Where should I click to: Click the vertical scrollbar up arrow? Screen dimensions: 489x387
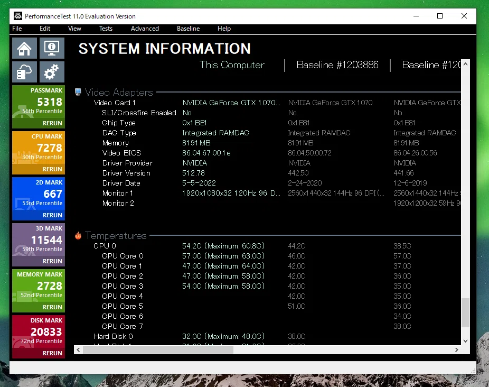(x=465, y=64)
